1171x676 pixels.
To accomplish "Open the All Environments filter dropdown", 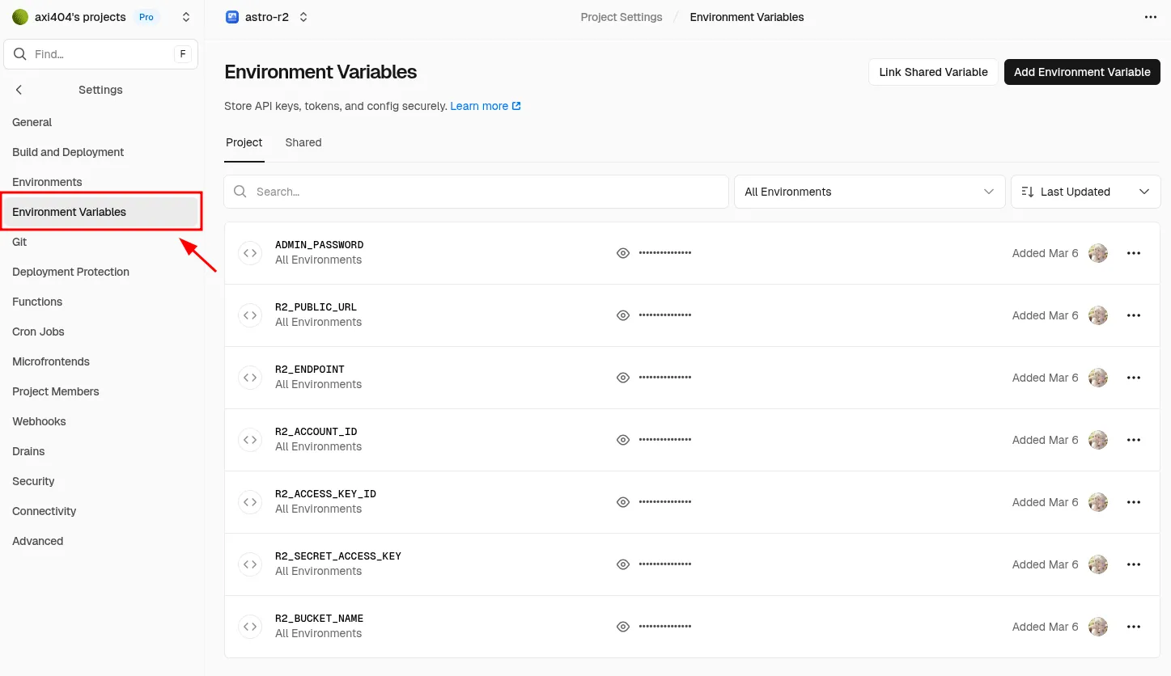I will (x=868, y=192).
